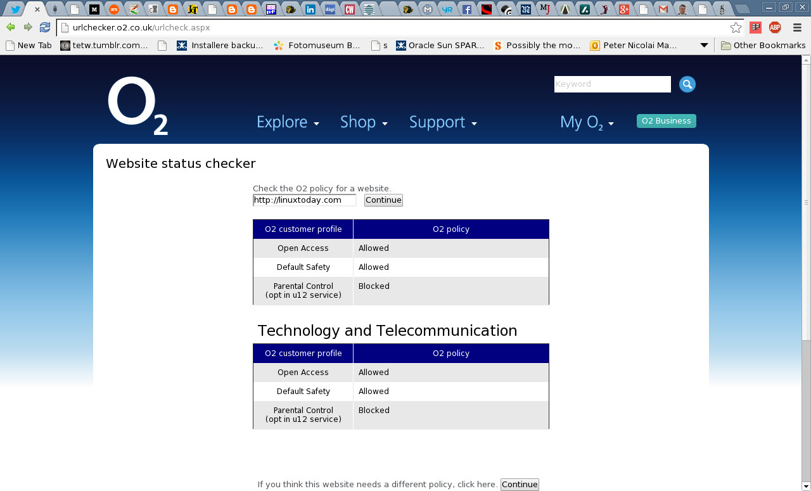The height and width of the screenshot is (491, 811).
Task: Switch to the Facebook tab
Action: click(x=467, y=10)
